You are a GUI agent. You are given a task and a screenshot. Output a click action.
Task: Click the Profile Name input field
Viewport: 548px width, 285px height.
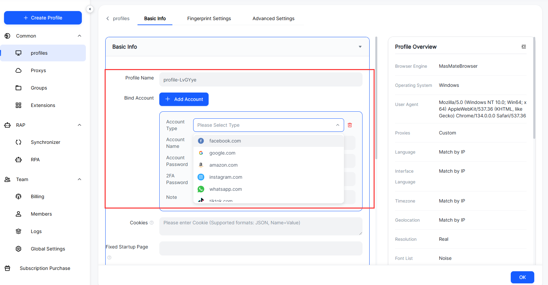261,80
